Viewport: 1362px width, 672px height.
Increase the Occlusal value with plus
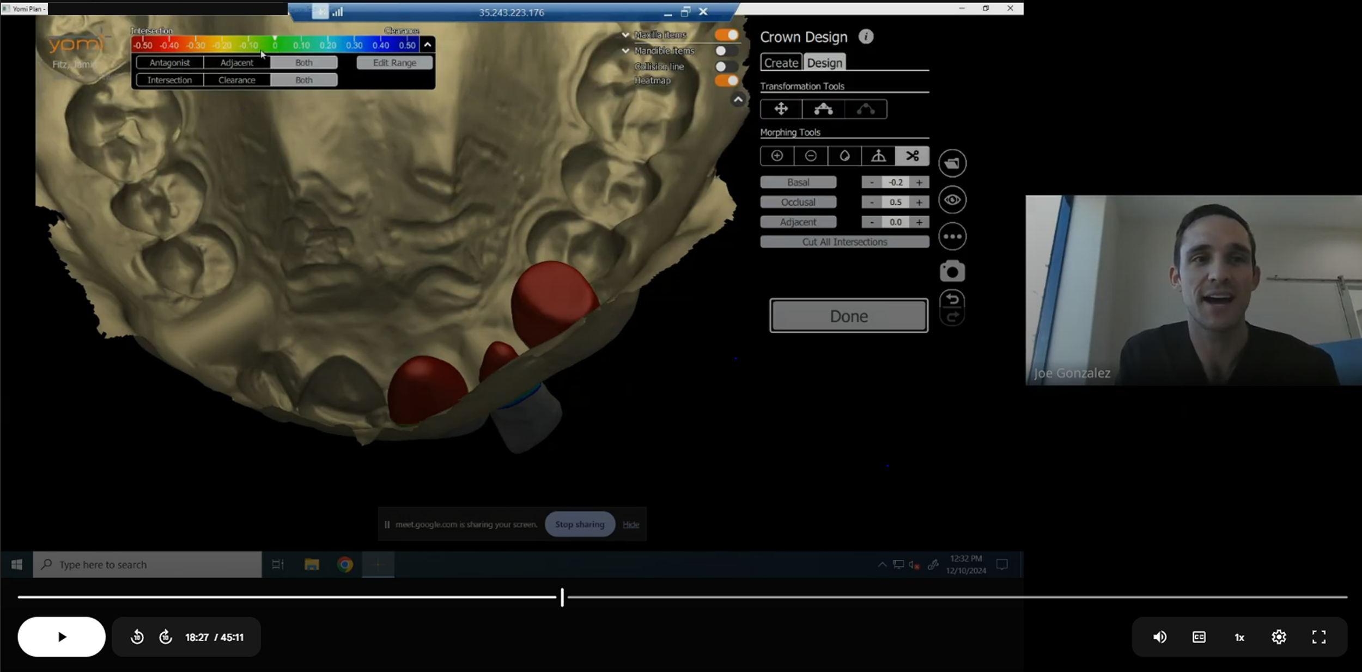click(919, 202)
